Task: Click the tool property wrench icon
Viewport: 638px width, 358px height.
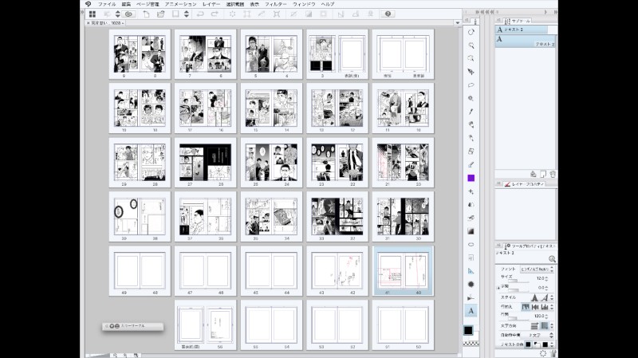Action: pyautogui.click(x=553, y=353)
